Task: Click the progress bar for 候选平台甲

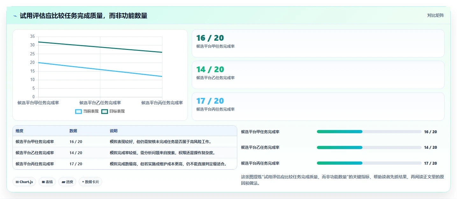Action: point(369,132)
